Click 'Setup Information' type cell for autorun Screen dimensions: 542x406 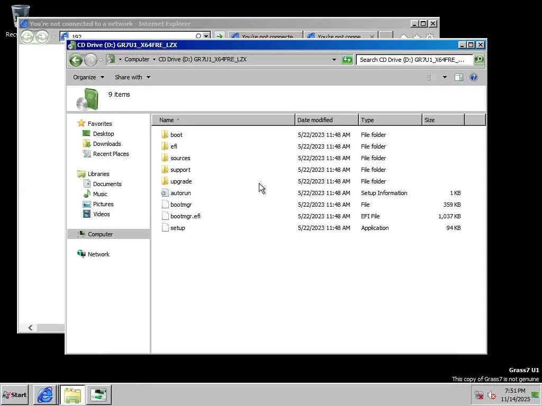[384, 193]
